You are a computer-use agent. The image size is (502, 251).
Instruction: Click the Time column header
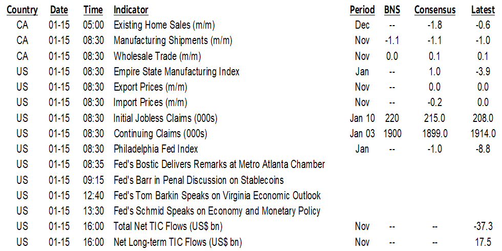click(93, 10)
